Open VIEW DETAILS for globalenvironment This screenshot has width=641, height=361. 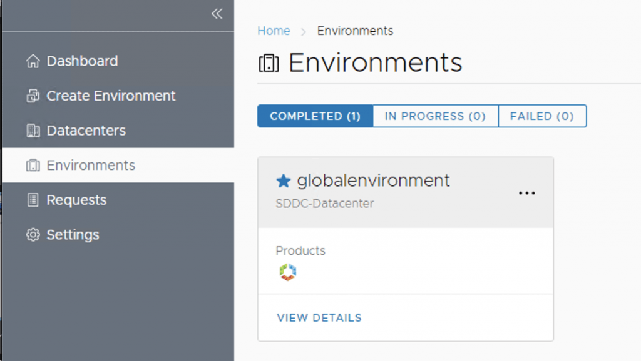(319, 317)
